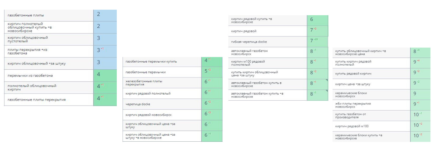This screenshot has height=145, width=436.
Task: Click the green position cell for 'кирпич рядовой полнотелый'
Action: pyautogui.click(x=212, y=93)
